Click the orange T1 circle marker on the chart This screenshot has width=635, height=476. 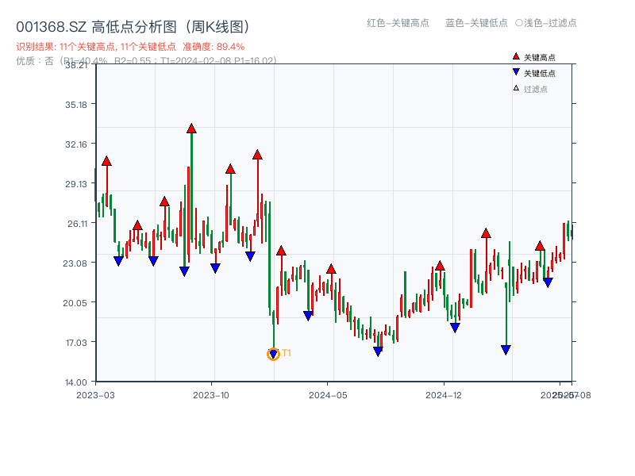(x=271, y=353)
